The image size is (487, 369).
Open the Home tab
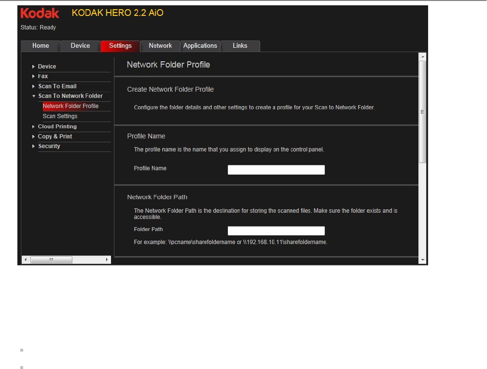41,46
